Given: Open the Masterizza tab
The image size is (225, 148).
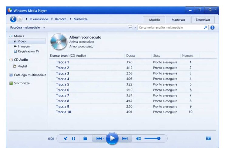Looking at the screenshot, I should 178,20.
